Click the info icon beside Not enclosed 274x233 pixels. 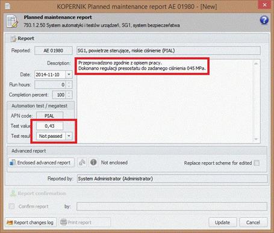[93, 163]
